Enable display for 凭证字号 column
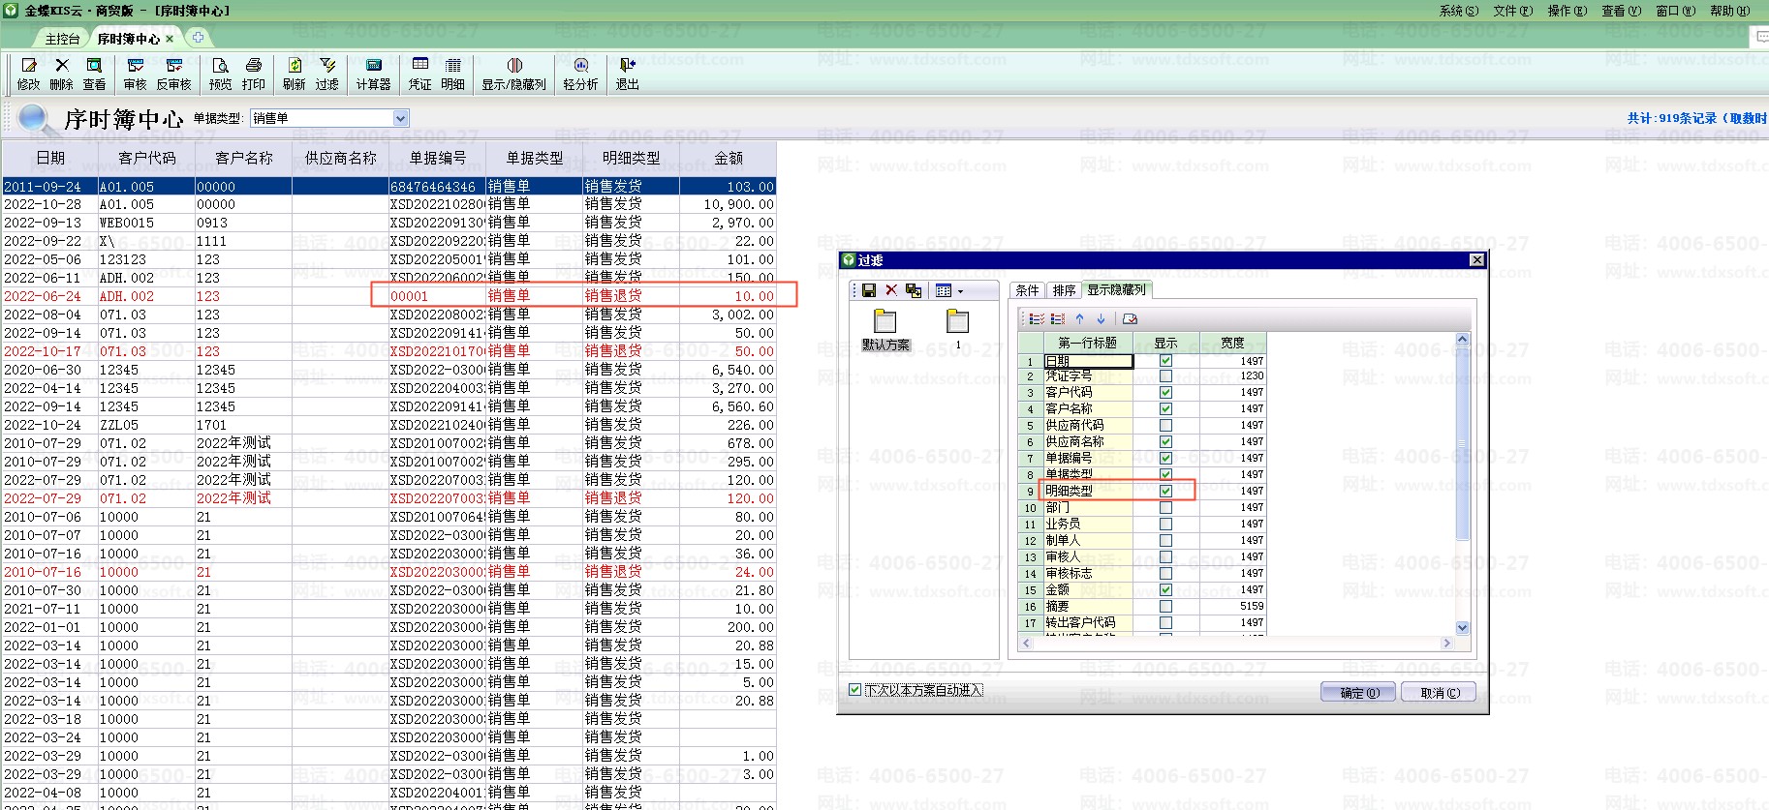This screenshot has width=1769, height=810. point(1165,375)
